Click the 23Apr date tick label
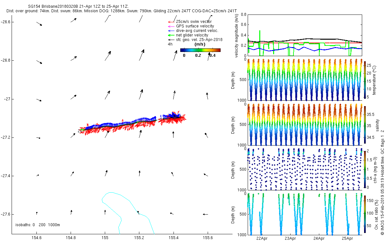Viewport: 387px width, 242px height. tap(290, 238)
